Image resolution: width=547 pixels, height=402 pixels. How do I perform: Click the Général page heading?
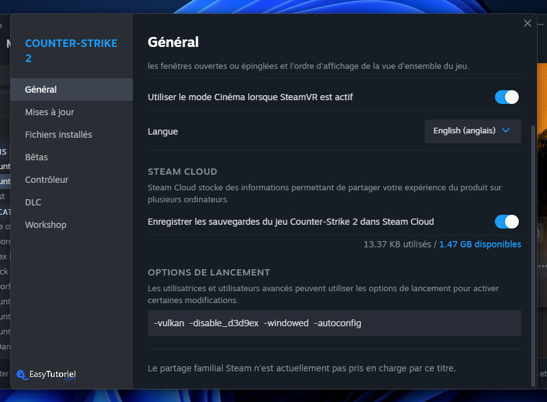[173, 42]
